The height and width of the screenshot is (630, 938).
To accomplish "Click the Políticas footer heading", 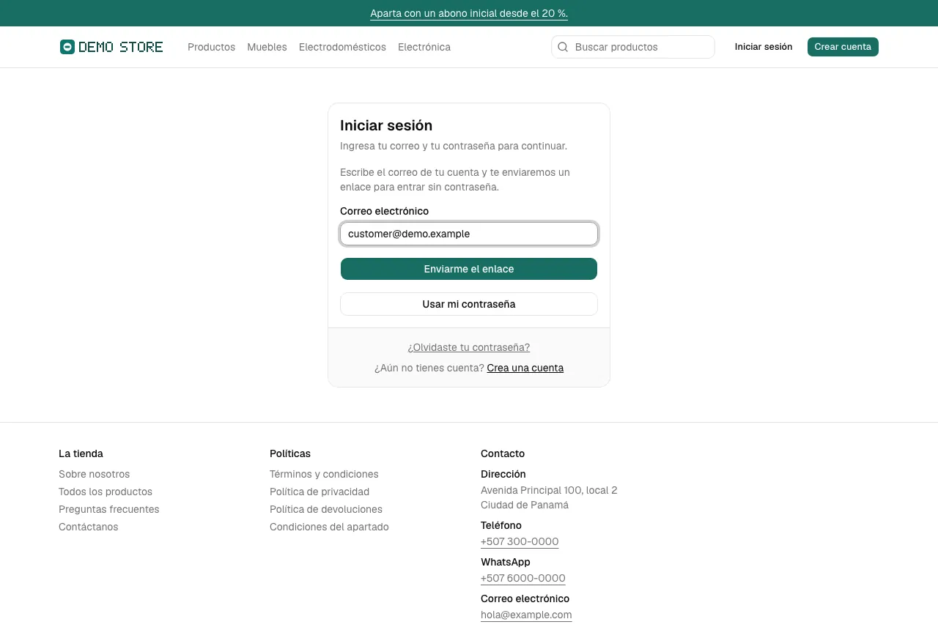I will pos(290,453).
